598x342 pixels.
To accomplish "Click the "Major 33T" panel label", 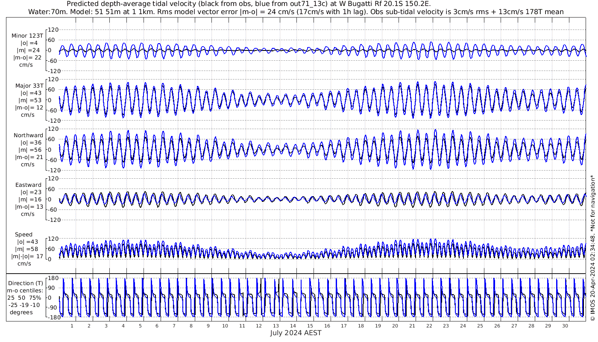I will 29,85.
